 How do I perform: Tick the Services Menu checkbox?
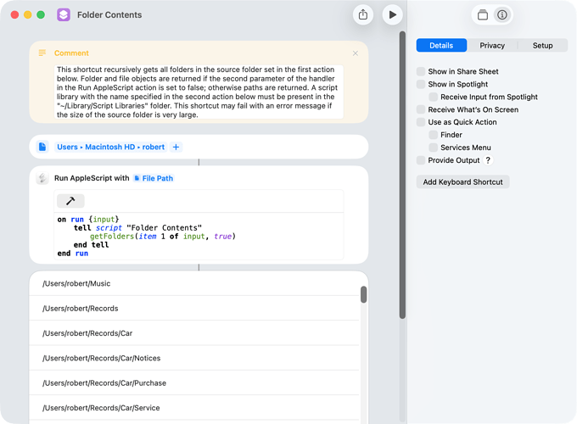click(x=433, y=148)
